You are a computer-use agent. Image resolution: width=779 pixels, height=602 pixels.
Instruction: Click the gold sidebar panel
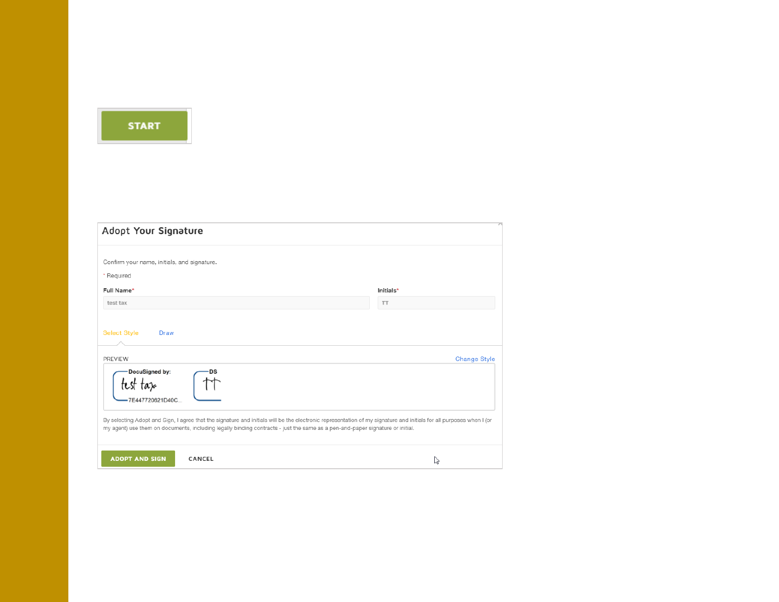(34, 301)
